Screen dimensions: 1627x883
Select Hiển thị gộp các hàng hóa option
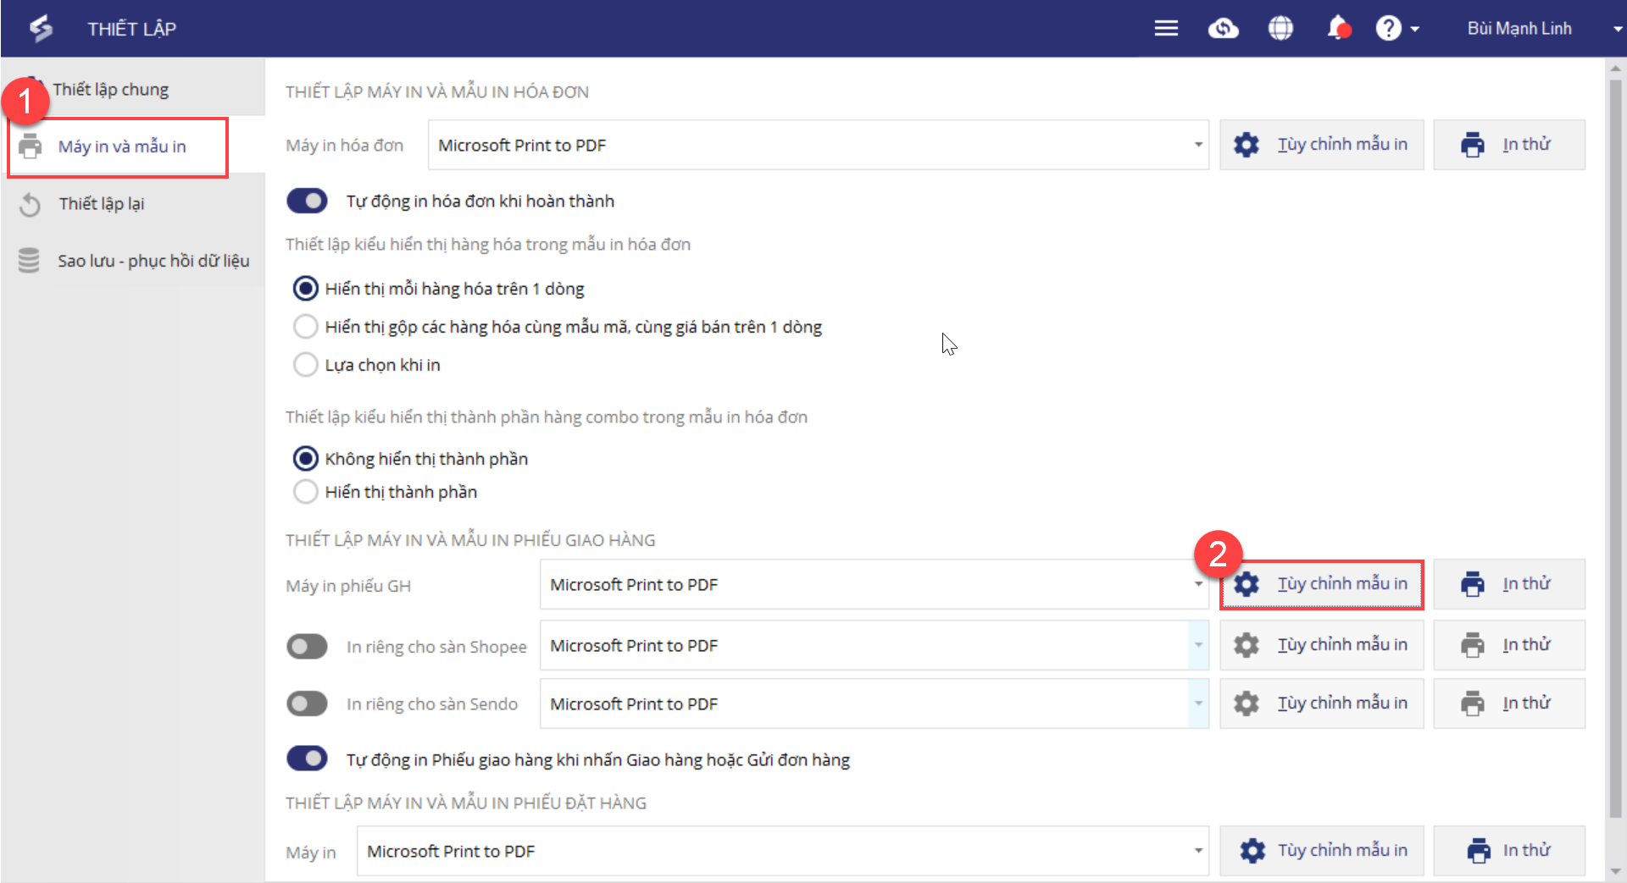(x=305, y=327)
